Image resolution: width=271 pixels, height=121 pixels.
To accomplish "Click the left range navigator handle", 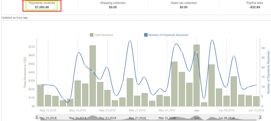I will pos(37,117).
